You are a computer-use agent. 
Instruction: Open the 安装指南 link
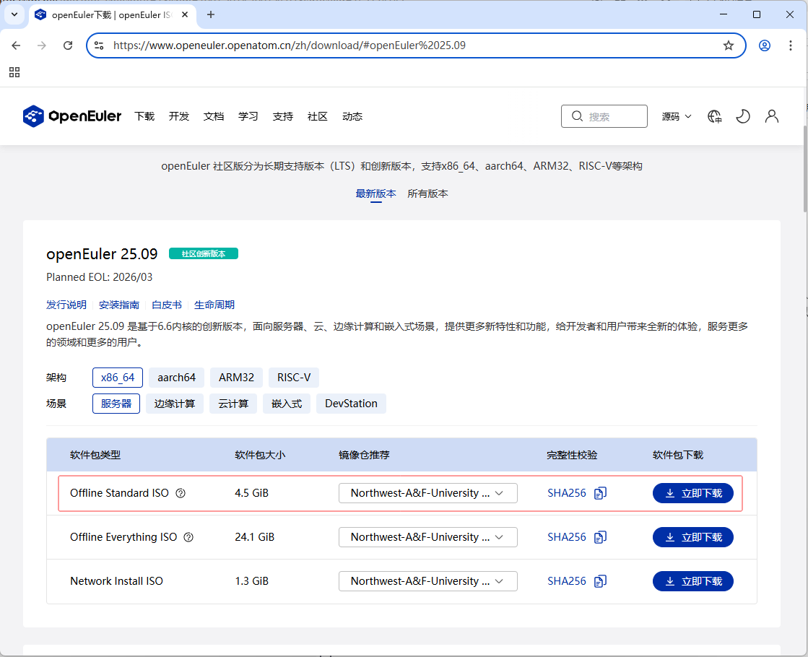coord(119,305)
